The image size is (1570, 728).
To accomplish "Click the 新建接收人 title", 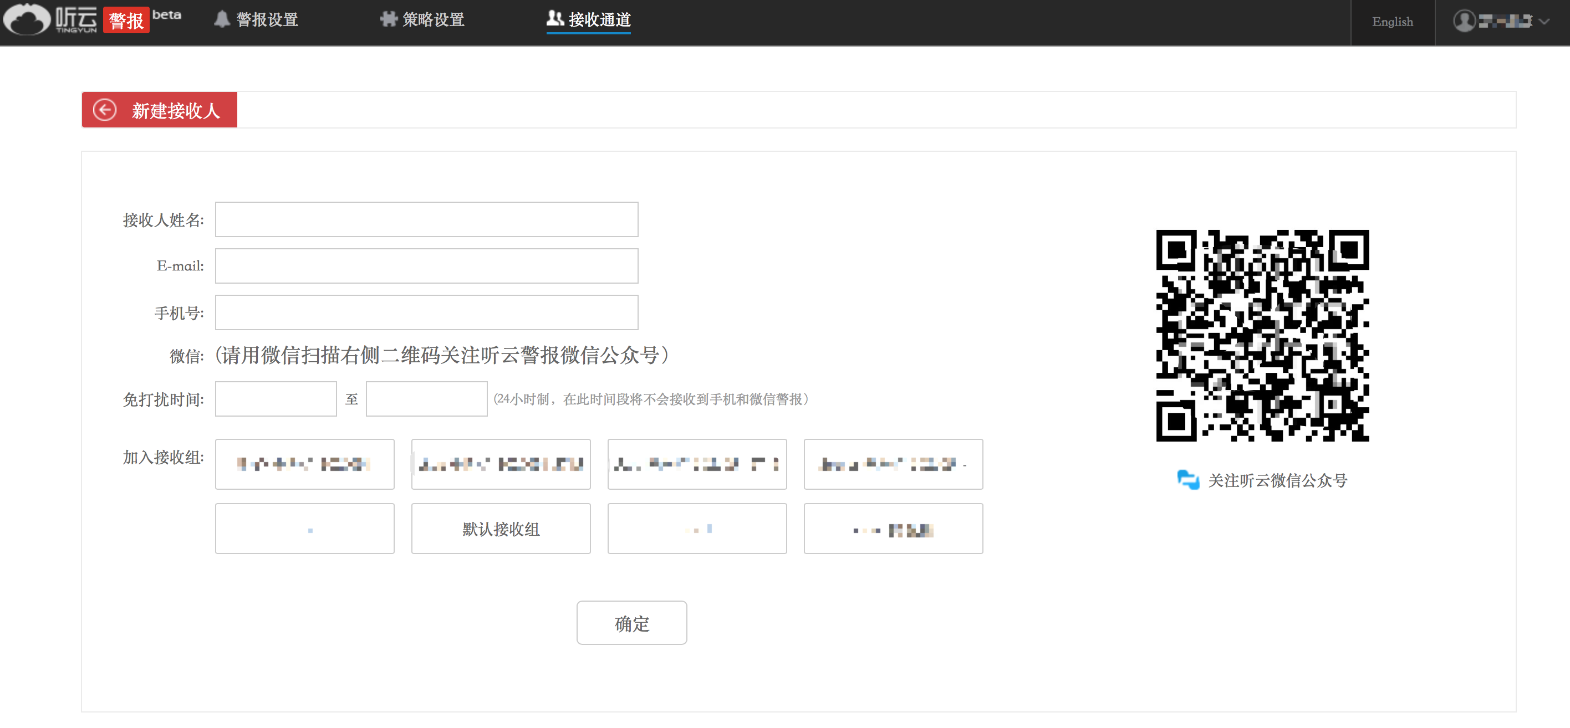I will coord(176,111).
